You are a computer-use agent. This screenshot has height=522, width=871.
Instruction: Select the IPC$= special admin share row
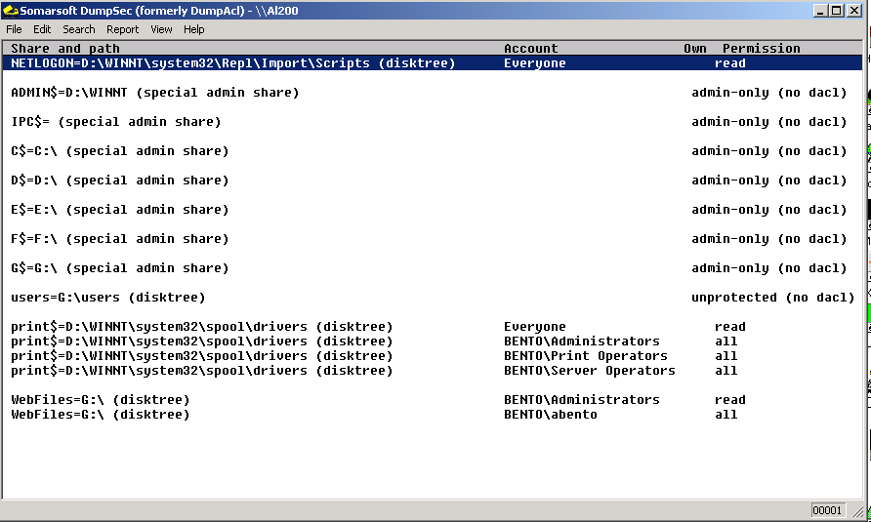click(x=433, y=122)
